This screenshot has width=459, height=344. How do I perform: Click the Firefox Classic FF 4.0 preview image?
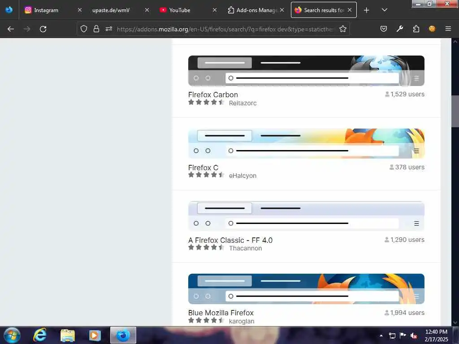[x=306, y=216]
